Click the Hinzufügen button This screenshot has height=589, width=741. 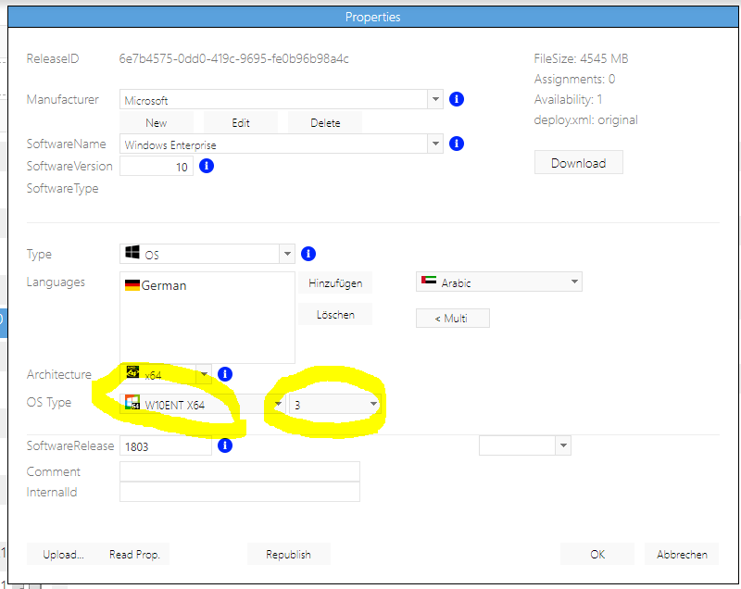(335, 283)
